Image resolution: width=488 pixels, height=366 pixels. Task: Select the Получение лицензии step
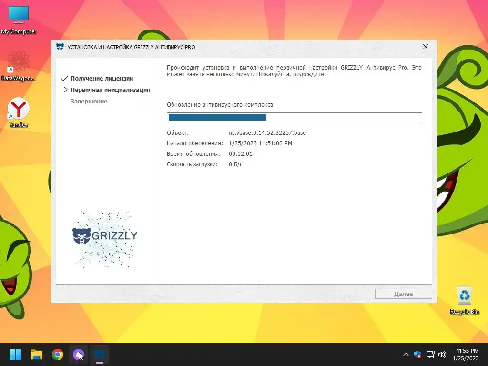click(x=102, y=79)
